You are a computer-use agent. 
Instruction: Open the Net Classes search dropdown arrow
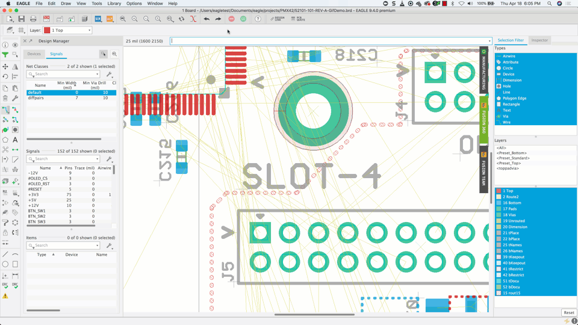[x=97, y=75]
